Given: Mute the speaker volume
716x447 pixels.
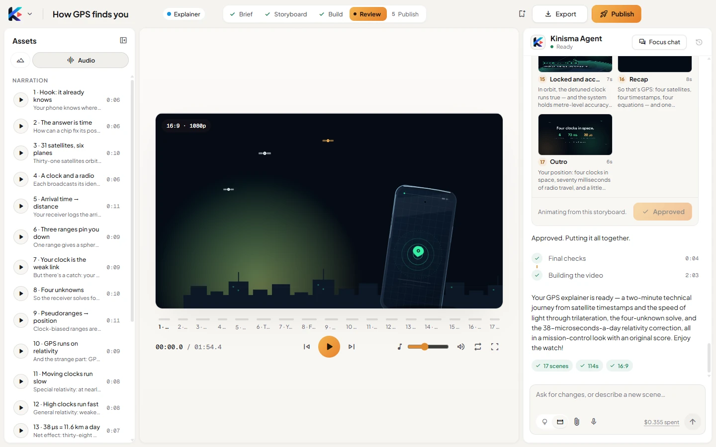Looking at the screenshot, I should point(461,347).
